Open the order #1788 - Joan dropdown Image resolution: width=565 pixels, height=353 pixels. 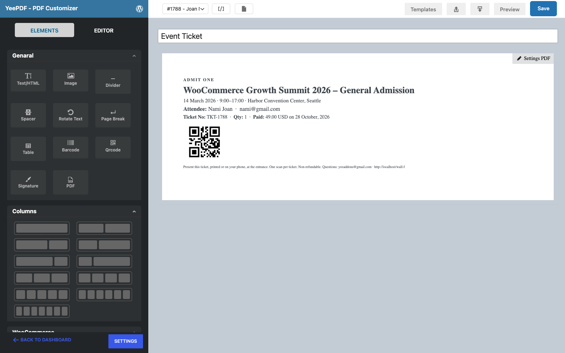185,9
